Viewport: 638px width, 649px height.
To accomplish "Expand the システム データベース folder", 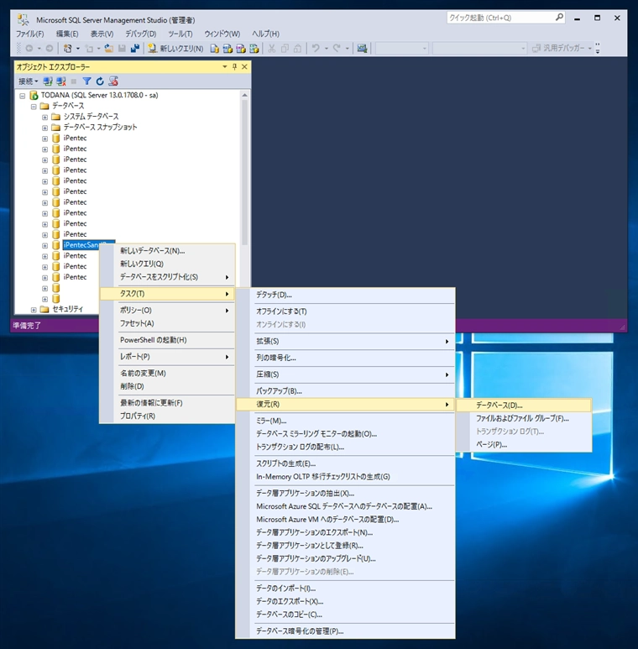I will (x=44, y=118).
